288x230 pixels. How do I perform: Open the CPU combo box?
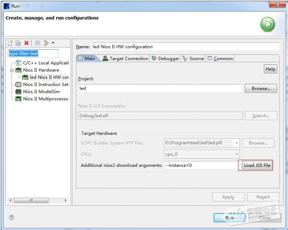pyautogui.click(x=237, y=154)
